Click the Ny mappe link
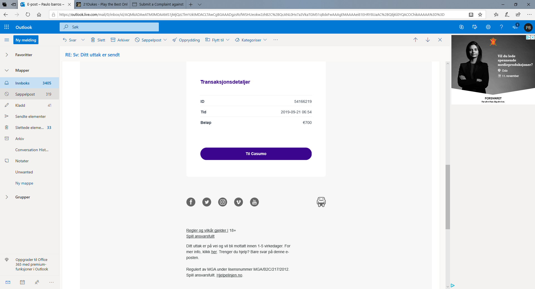The image size is (535, 289). tap(24, 183)
